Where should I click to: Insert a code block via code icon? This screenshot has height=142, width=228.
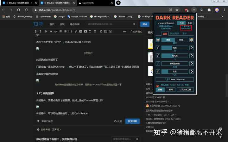(56, 31)
